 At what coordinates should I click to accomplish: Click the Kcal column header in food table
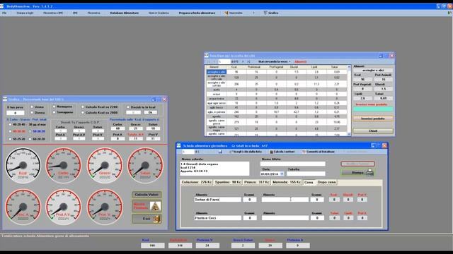tap(234, 67)
